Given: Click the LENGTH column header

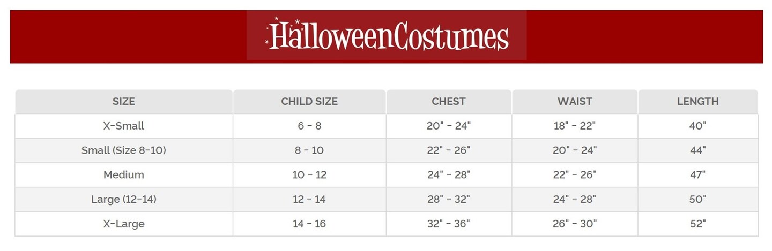Looking at the screenshot, I should 697,101.
